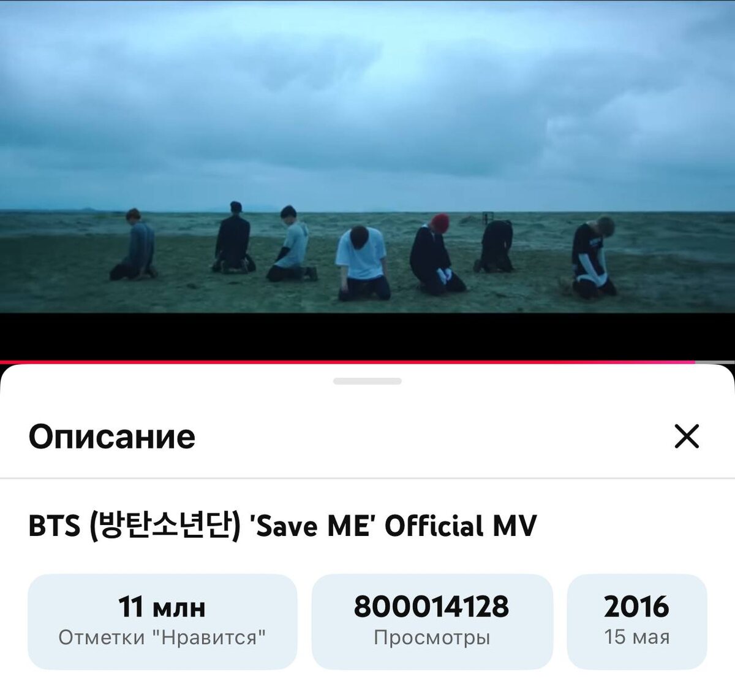The height and width of the screenshot is (693, 735).
Task: Click the kneeling figure in red beanie
Action: click(435, 253)
